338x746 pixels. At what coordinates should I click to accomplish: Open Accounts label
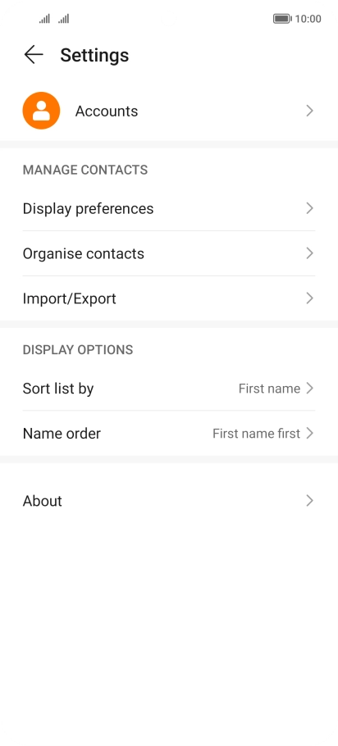click(x=107, y=111)
